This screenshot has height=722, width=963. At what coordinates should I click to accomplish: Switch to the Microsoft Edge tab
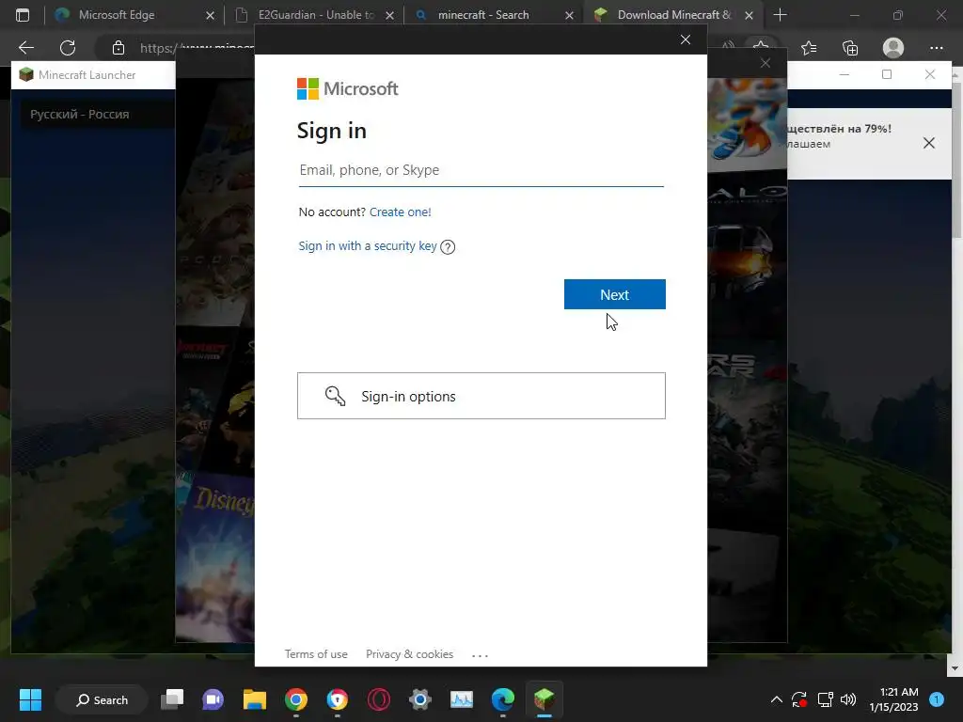(x=132, y=15)
